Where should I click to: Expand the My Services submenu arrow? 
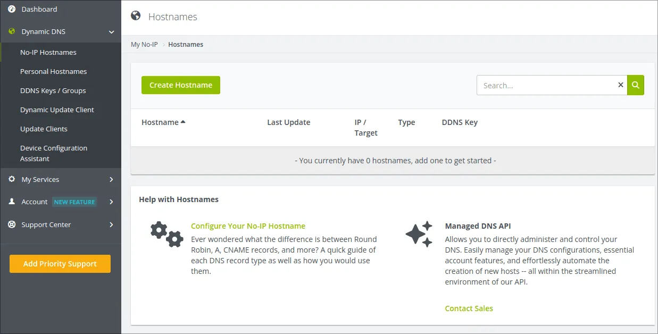[111, 179]
